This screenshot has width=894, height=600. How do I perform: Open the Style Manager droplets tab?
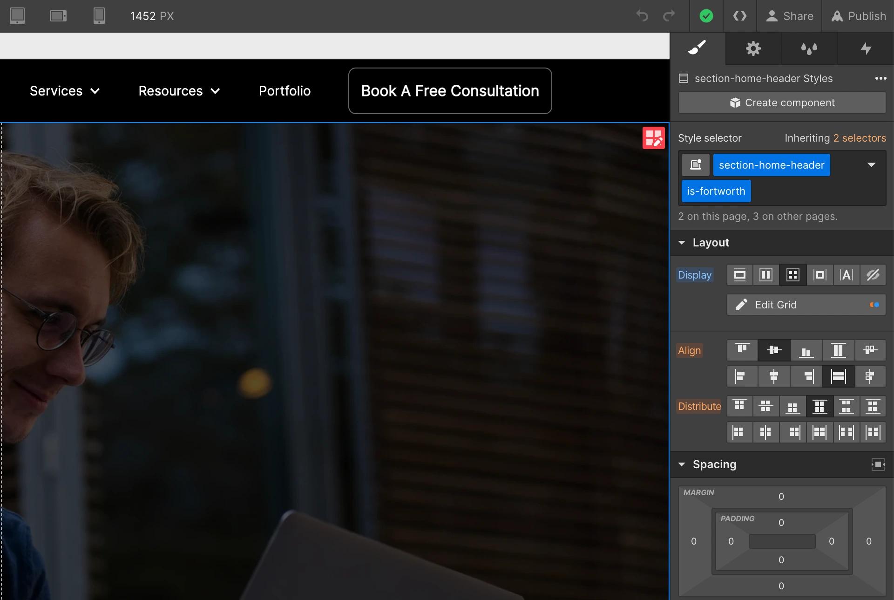point(809,48)
